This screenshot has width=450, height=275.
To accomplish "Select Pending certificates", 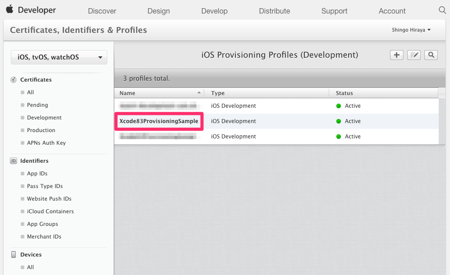I will pyautogui.click(x=37, y=105).
